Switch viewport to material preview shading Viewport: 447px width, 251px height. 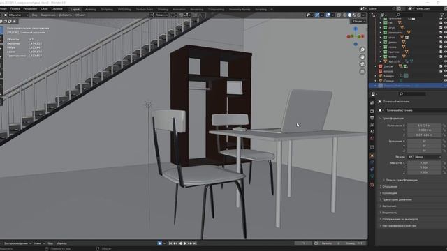[x=354, y=15]
